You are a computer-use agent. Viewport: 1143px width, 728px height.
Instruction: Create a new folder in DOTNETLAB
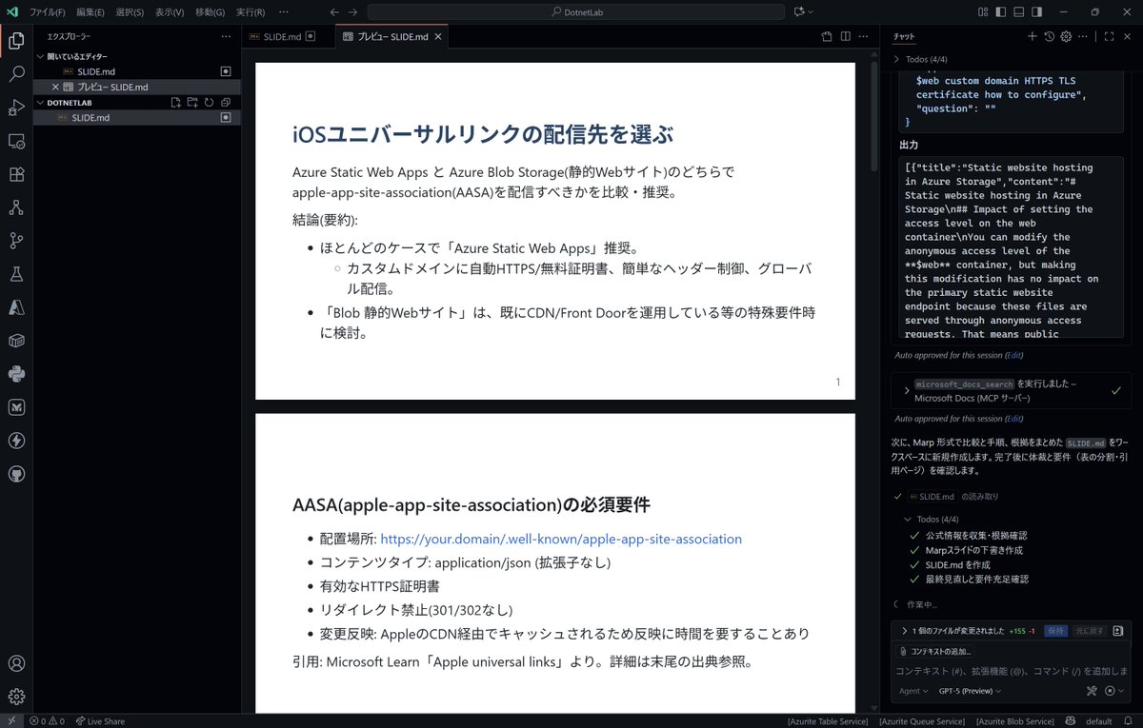pyautogui.click(x=191, y=103)
